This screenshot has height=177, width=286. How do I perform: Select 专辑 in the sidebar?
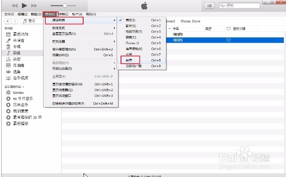[x=17, y=47]
